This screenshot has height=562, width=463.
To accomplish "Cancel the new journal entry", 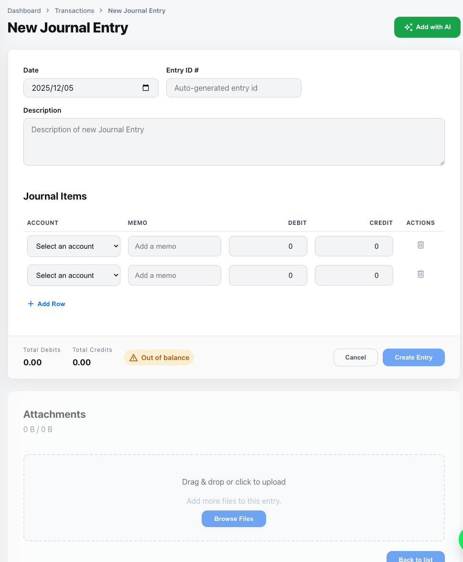I will (x=355, y=357).
